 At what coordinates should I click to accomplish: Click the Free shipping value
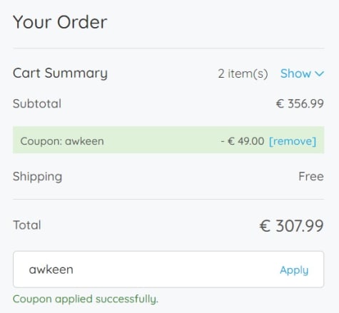[x=311, y=177]
